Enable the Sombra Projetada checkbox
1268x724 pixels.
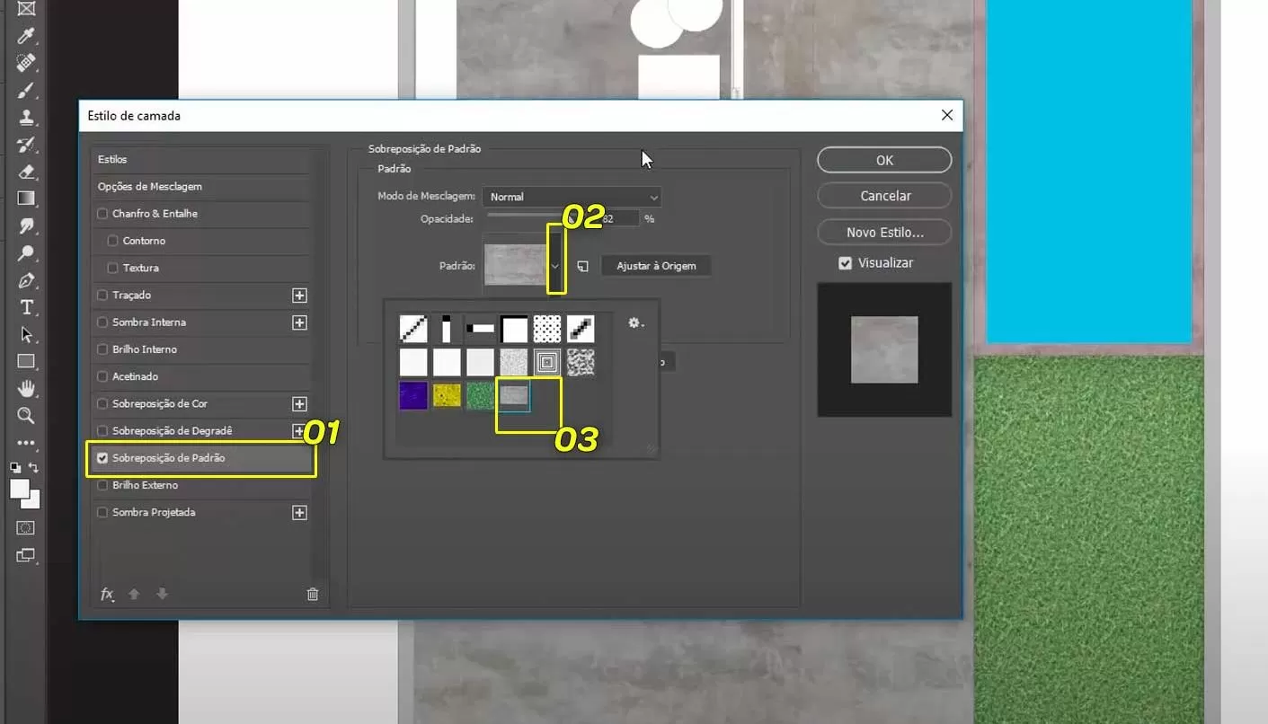[x=102, y=512]
